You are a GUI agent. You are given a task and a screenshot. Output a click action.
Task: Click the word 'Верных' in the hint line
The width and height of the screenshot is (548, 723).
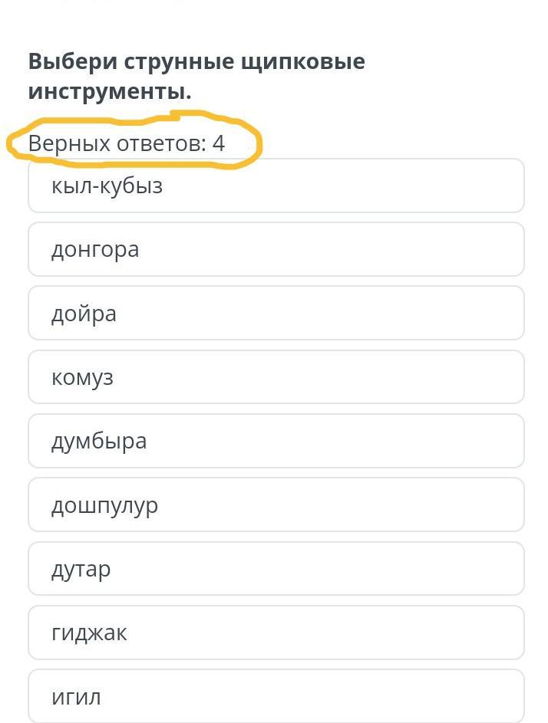pyautogui.click(x=69, y=143)
